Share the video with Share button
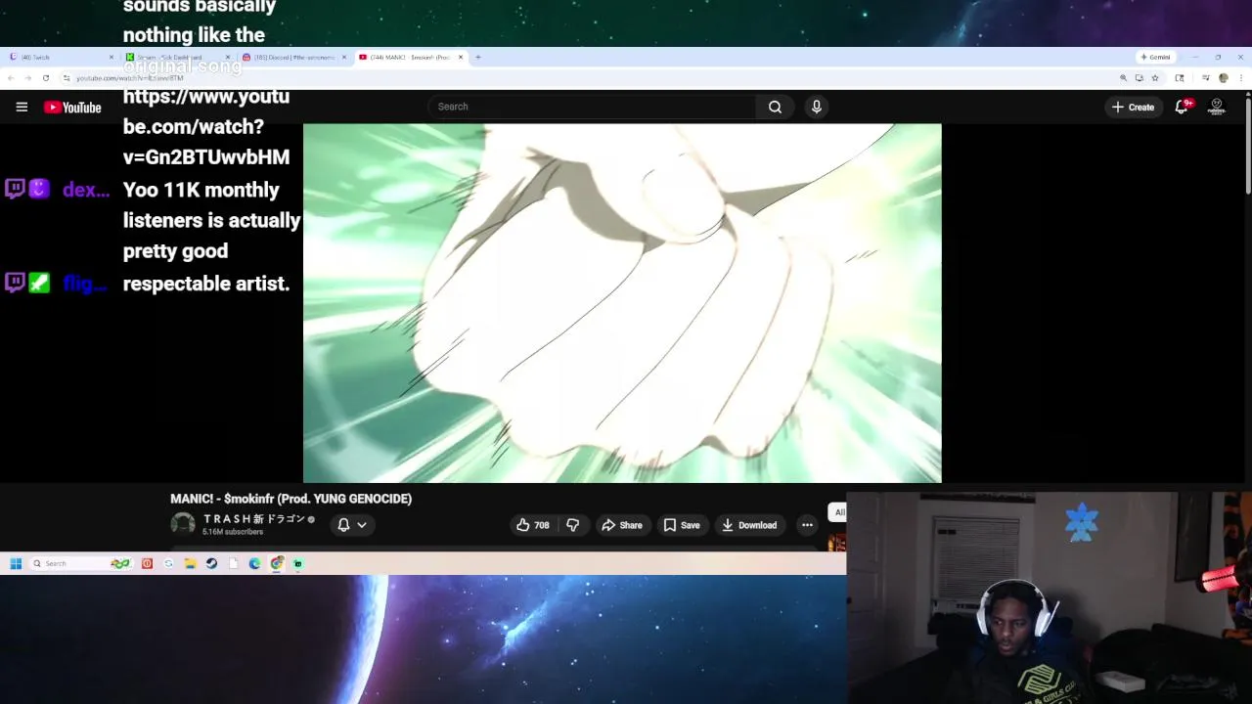The image size is (1252, 704). point(622,525)
